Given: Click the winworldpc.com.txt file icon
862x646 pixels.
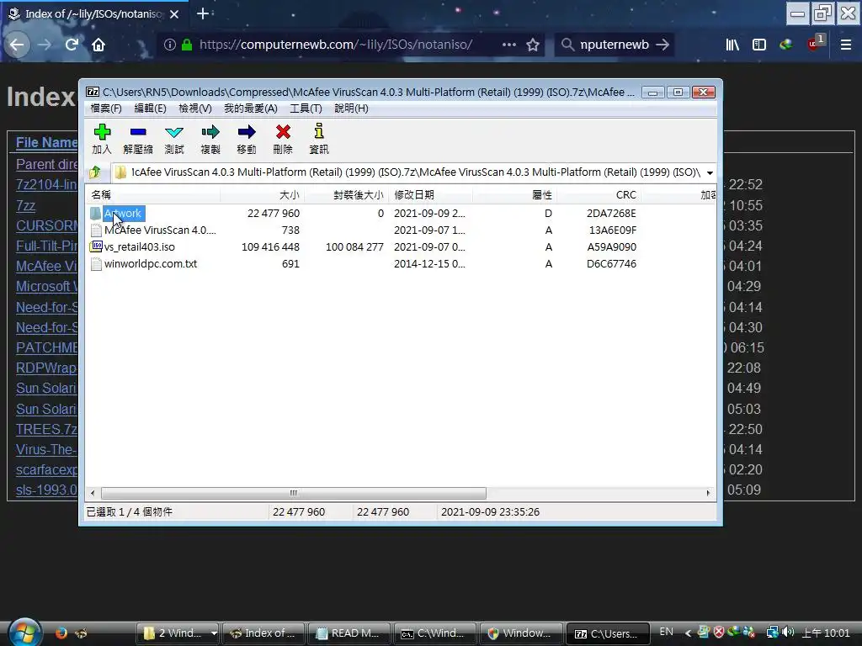Looking at the screenshot, I should [96, 263].
